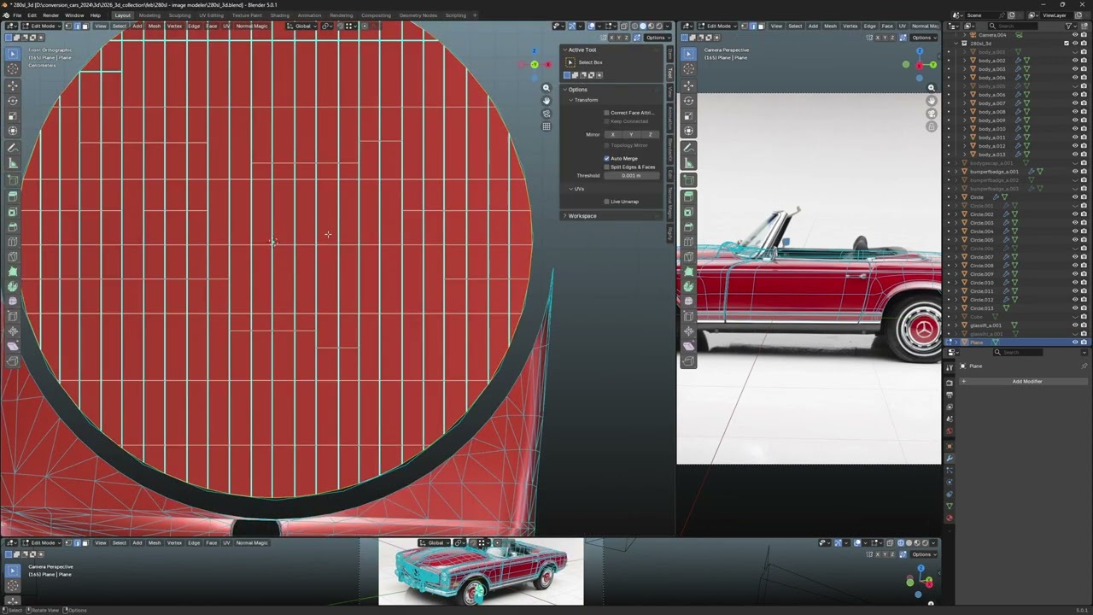Select the Annotate tool in the left viewport toolbar

pyautogui.click(x=13, y=148)
